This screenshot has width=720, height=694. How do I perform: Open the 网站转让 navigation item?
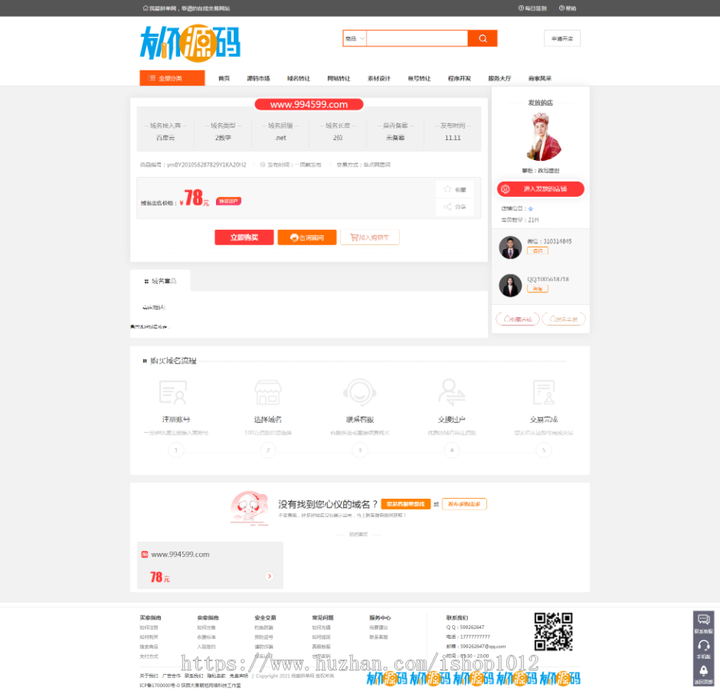pos(339,78)
